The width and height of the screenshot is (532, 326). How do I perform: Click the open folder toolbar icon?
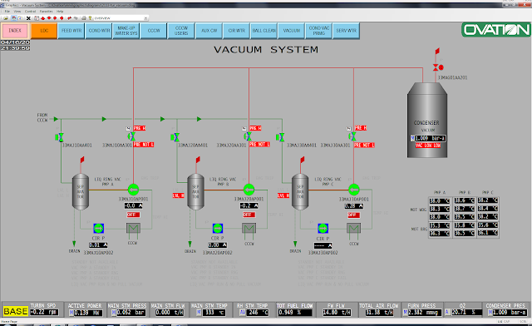[x=6, y=18]
